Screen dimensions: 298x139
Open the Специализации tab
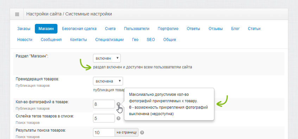[109, 40]
